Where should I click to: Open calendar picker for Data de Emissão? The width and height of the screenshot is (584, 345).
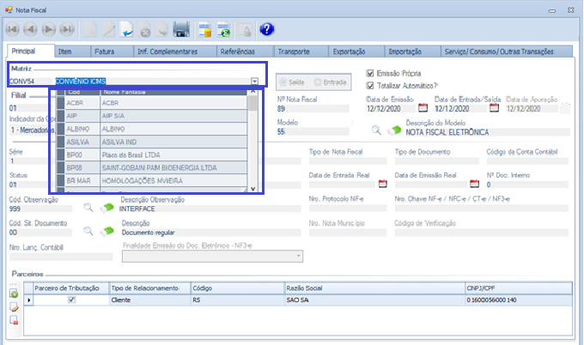(423, 109)
